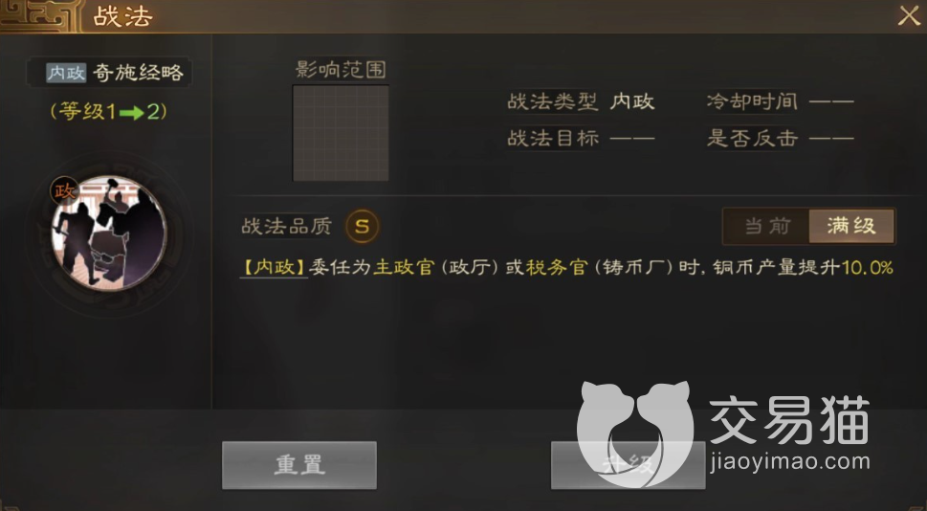Viewport: 927px width, 511px height.
Task: Click the 升级 upgrade button
Action: coord(628,465)
